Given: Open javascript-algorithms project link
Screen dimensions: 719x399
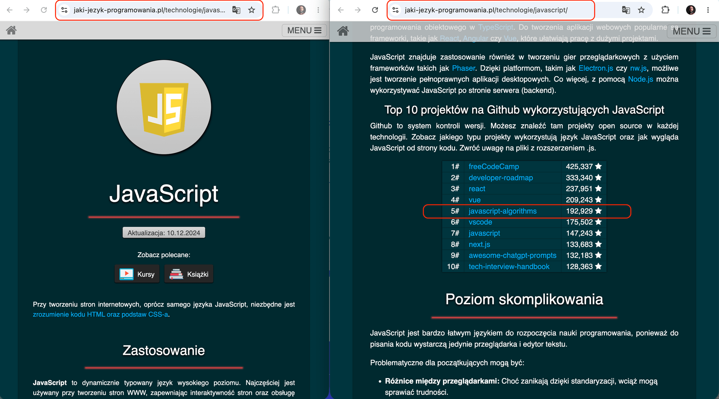Looking at the screenshot, I should pos(503,211).
